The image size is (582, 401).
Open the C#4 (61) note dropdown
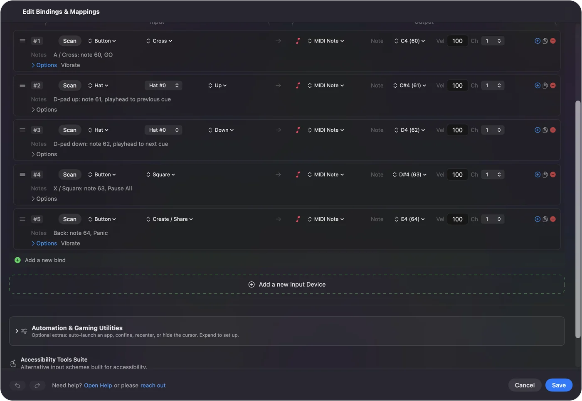[409, 85]
